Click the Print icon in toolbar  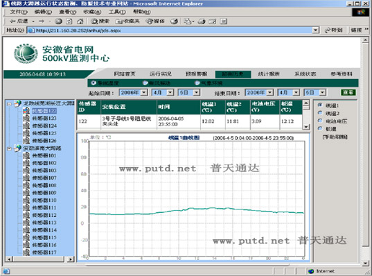202,21
